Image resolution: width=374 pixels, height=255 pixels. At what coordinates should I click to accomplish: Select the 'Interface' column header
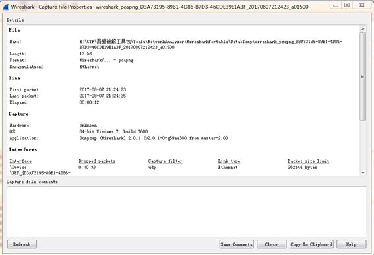tap(20, 161)
